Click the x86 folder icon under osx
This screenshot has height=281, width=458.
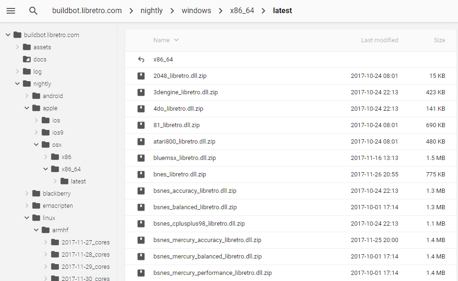(x=55, y=157)
